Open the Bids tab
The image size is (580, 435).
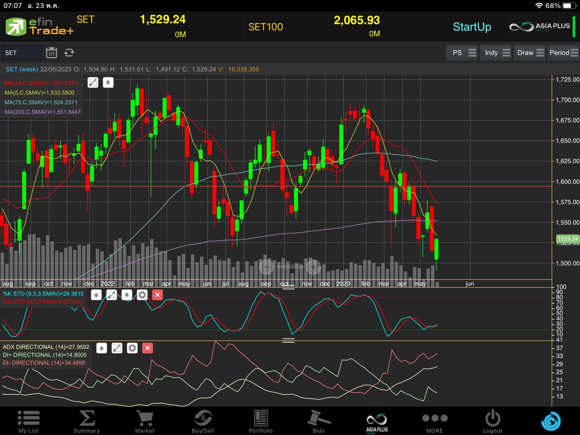pos(319,421)
